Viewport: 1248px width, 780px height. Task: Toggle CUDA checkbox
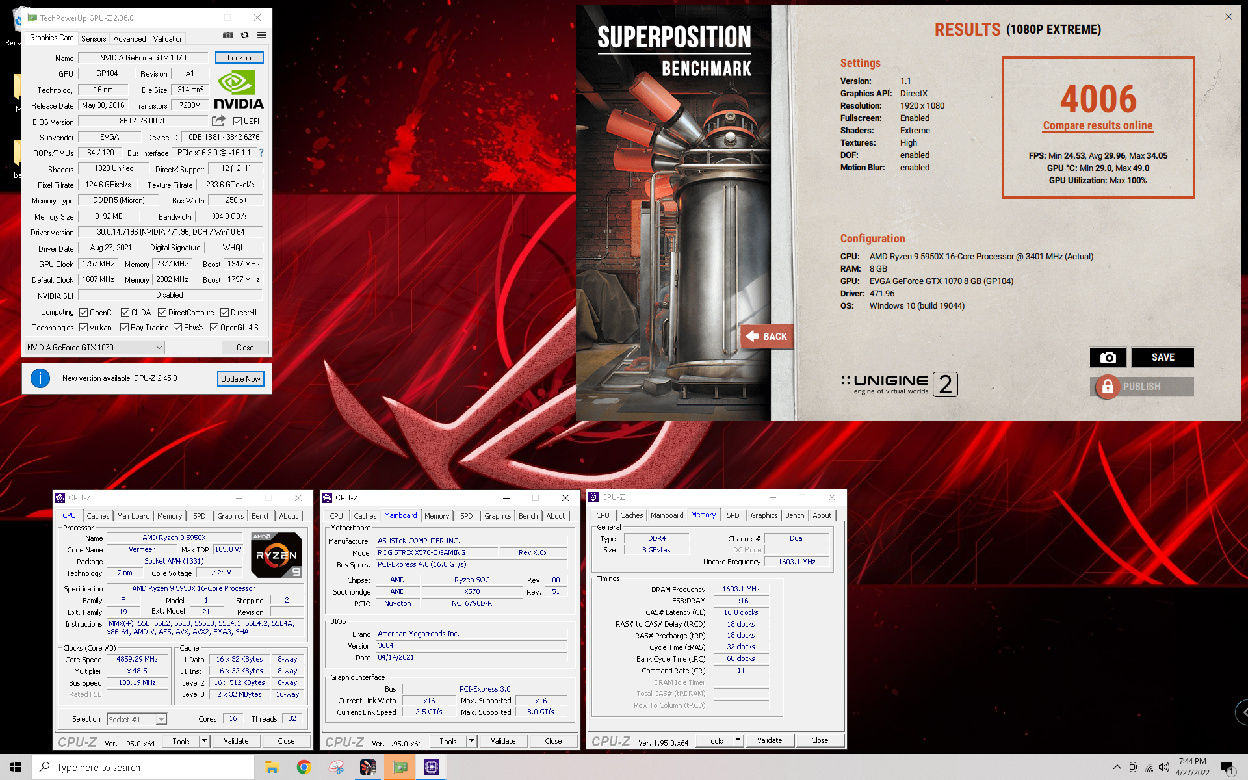click(125, 313)
